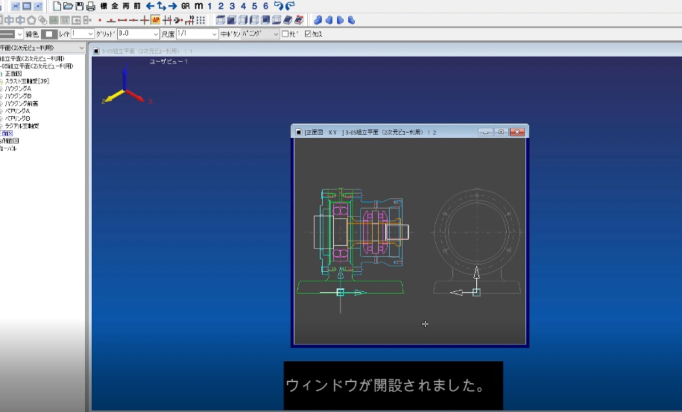The height and width of the screenshot is (412, 682).
Task: Click the 線色 line color swatch
Action: 50,34
